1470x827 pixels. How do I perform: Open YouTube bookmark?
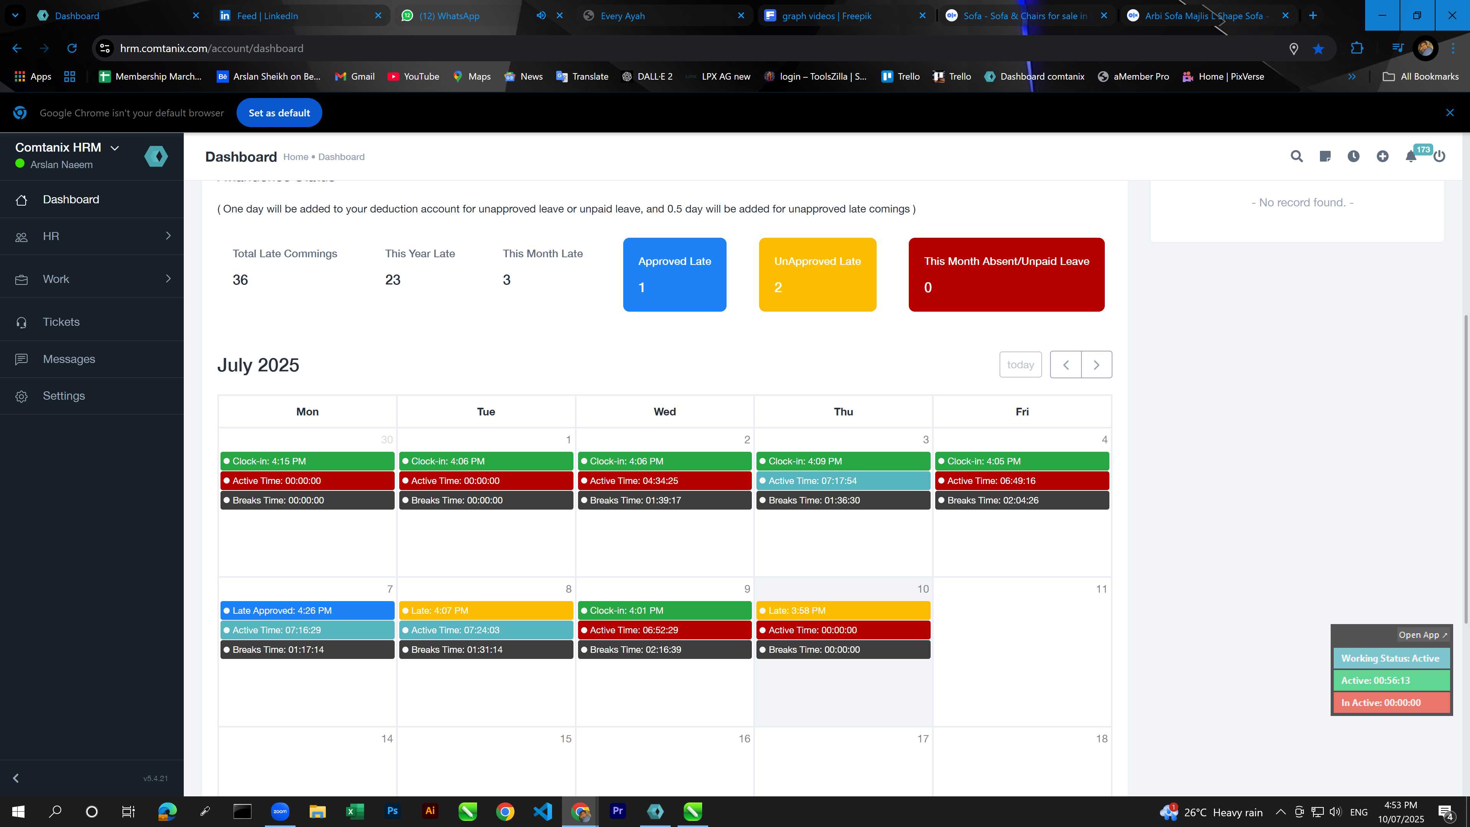click(x=413, y=77)
